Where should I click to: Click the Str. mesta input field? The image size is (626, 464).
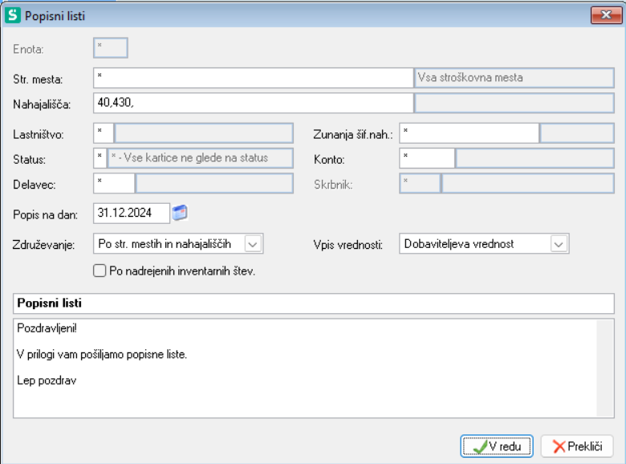253,77
